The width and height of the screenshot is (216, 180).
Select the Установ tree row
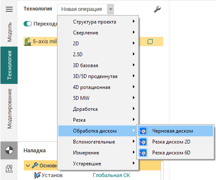click(x=92, y=175)
